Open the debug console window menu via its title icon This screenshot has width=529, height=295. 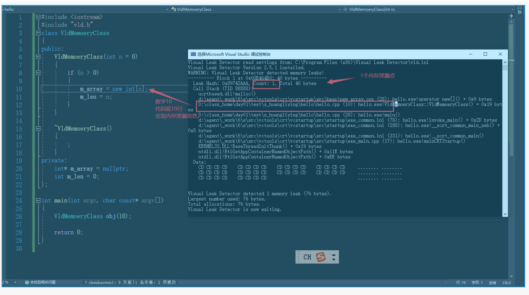pos(193,54)
